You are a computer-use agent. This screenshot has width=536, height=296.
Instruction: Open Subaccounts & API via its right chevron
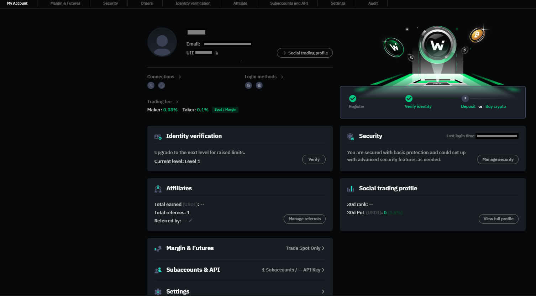tap(323, 270)
